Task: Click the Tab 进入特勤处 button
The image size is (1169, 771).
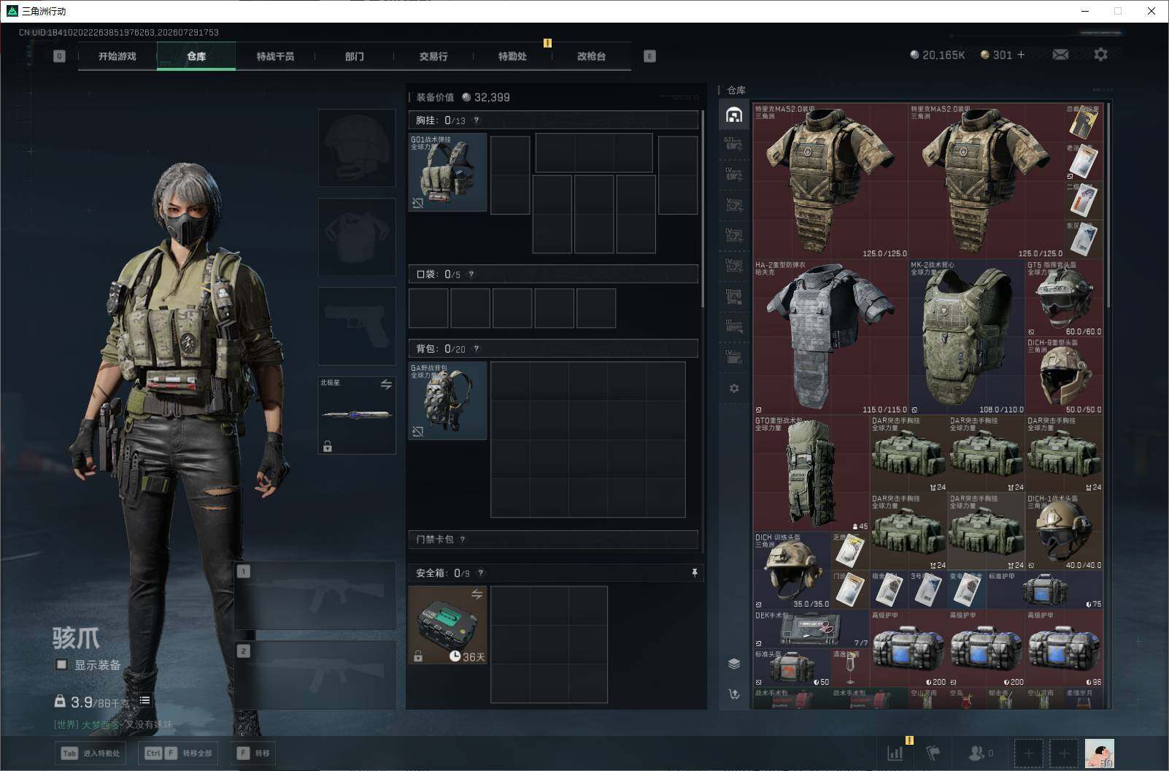Action: point(90,753)
